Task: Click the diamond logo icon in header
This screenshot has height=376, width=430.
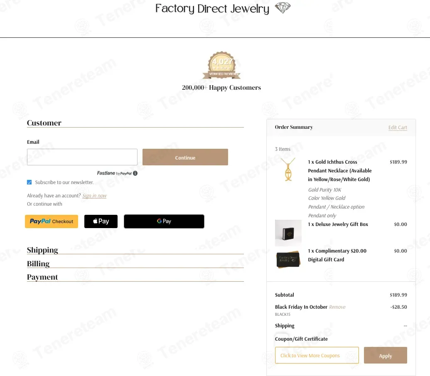Action: coord(283,8)
